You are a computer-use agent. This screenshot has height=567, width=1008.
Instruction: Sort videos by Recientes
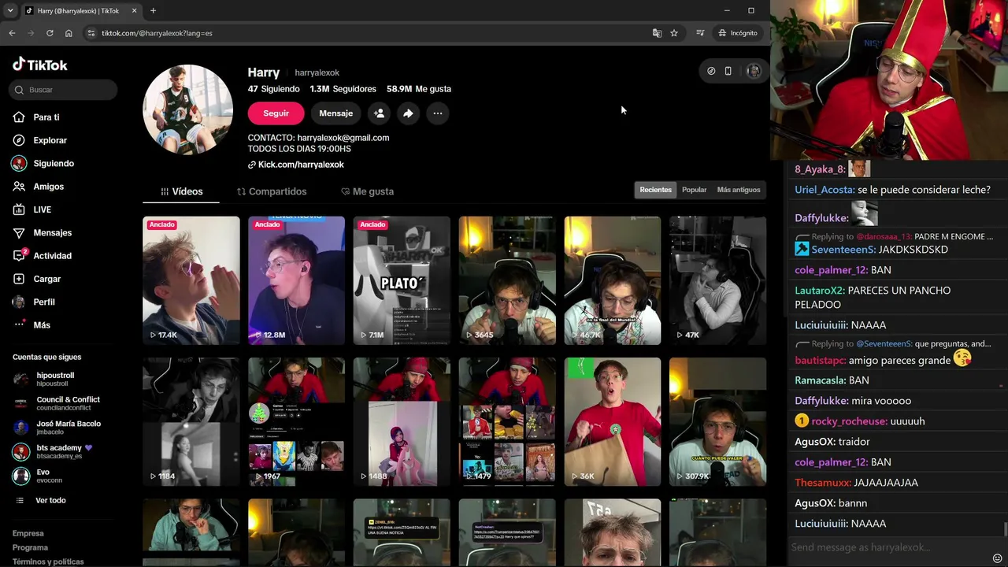pos(656,190)
